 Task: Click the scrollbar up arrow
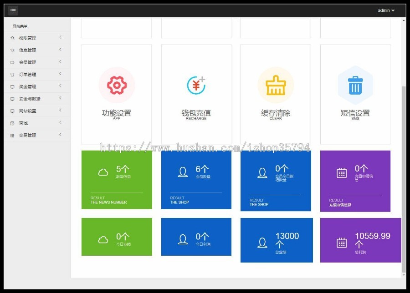[x=404, y=20]
